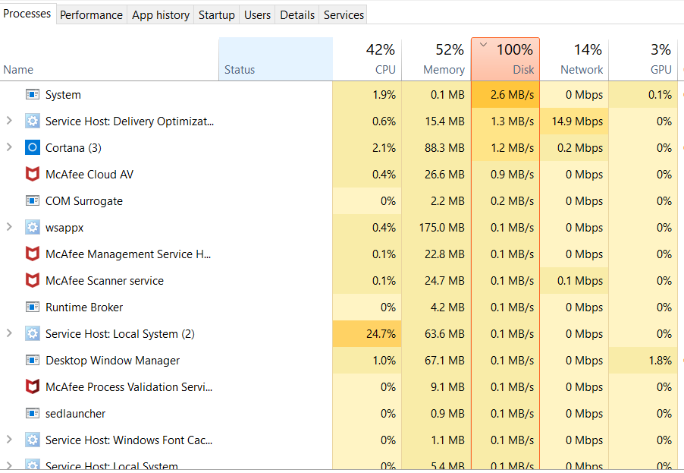Click the 1.3 MB/s disk value
Image resolution: width=684 pixels, height=473 pixels.
click(506, 121)
